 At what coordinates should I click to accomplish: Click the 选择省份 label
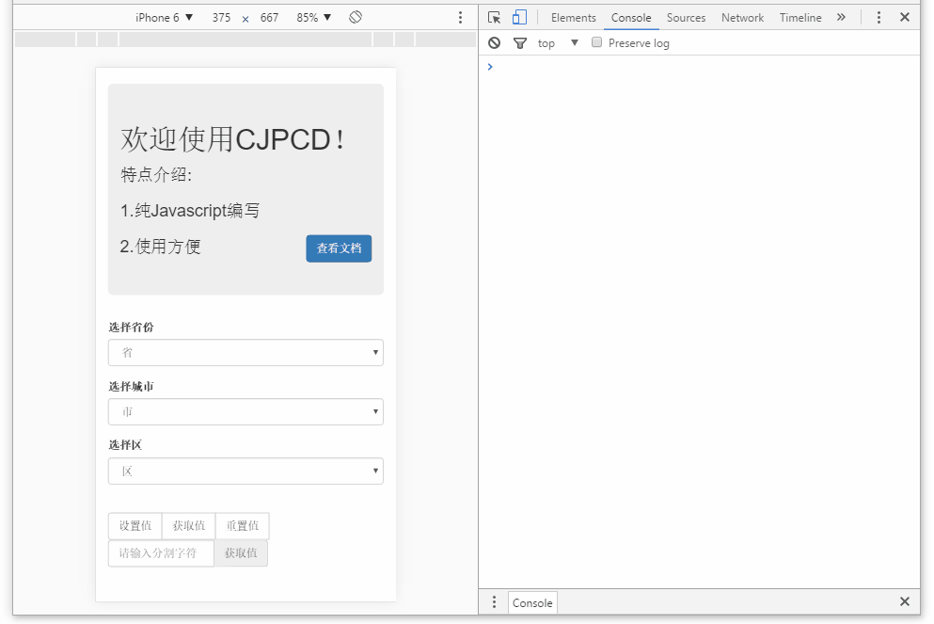pyautogui.click(x=131, y=328)
